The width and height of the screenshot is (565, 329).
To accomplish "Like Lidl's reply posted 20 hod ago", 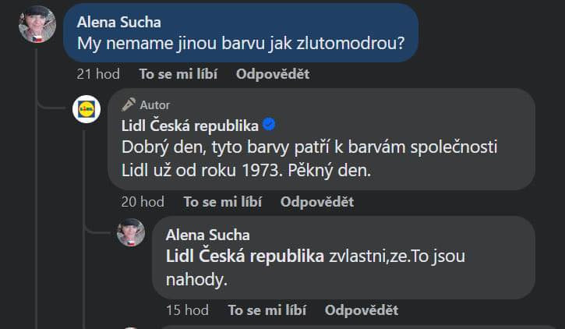I will tap(223, 202).
